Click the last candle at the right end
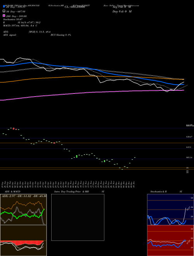194x256 pixels. coord(135,157)
